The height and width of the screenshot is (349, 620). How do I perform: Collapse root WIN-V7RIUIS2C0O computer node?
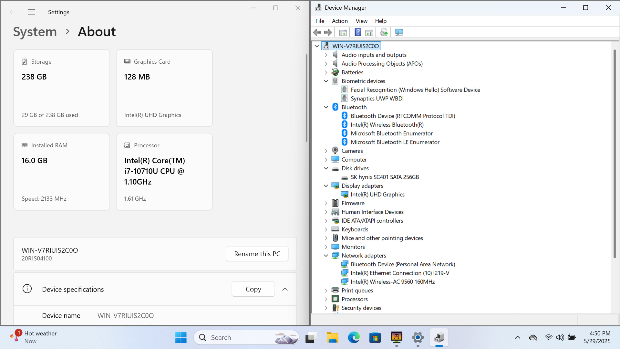[317, 46]
